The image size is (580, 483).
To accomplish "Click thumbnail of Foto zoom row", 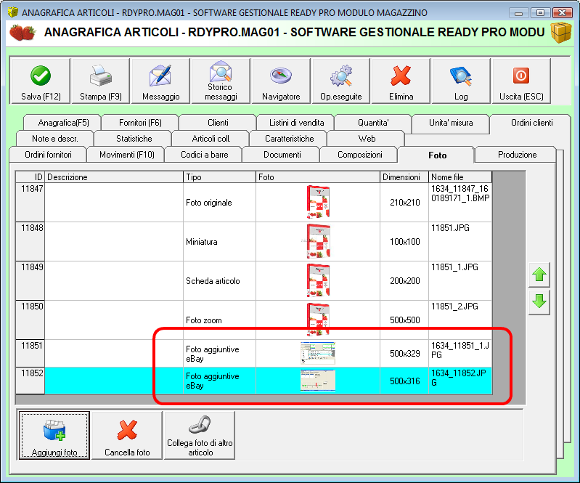I will point(318,319).
